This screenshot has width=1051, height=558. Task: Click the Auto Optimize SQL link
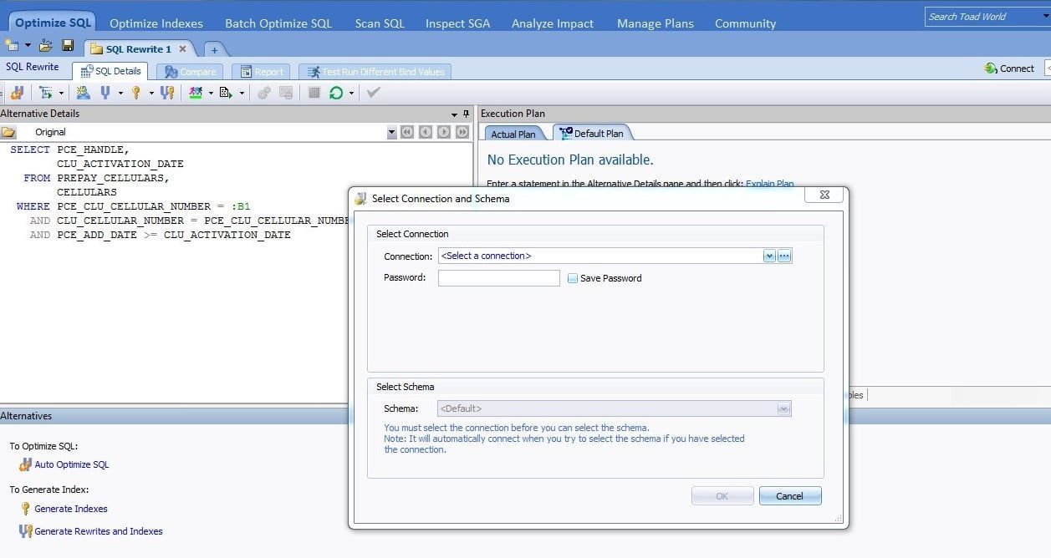point(72,464)
